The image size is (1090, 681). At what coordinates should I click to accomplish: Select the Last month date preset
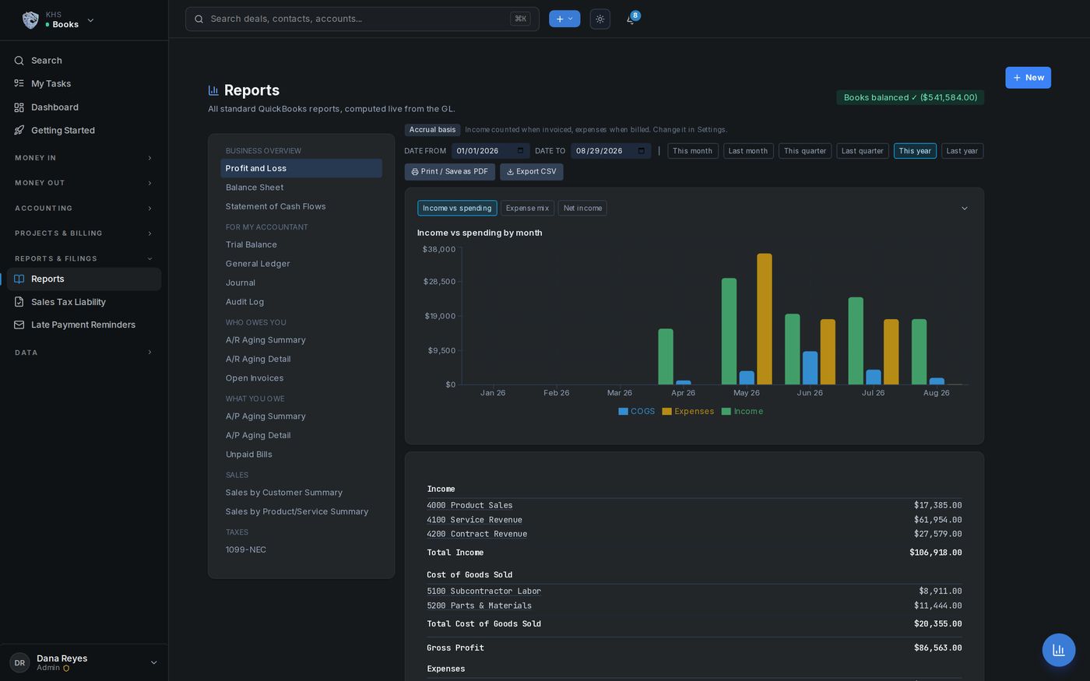click(748, 151)
